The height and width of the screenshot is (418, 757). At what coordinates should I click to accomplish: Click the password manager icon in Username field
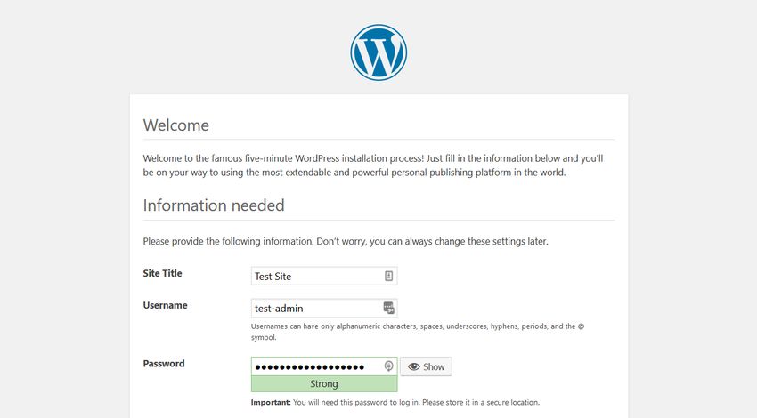(x=388, y=308)
